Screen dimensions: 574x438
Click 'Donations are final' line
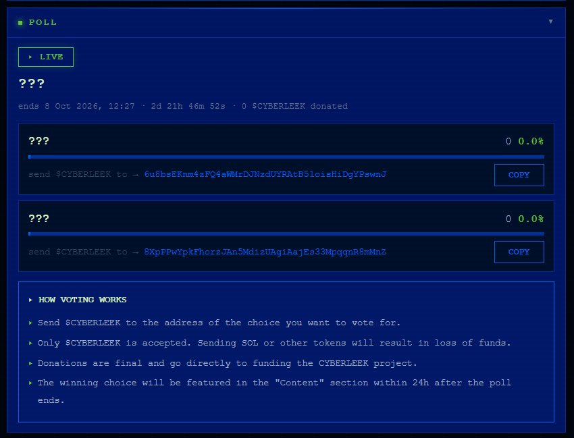(227, 363)
